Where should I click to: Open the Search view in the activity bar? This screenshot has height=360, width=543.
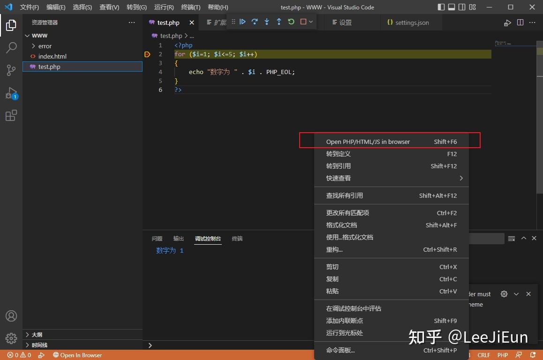pos(11,47)
